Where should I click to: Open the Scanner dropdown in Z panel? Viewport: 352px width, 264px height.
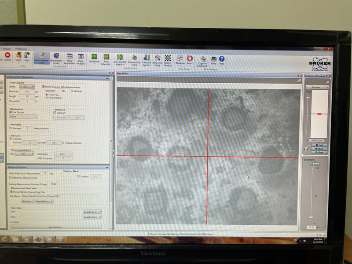click(x=317, y=87)
